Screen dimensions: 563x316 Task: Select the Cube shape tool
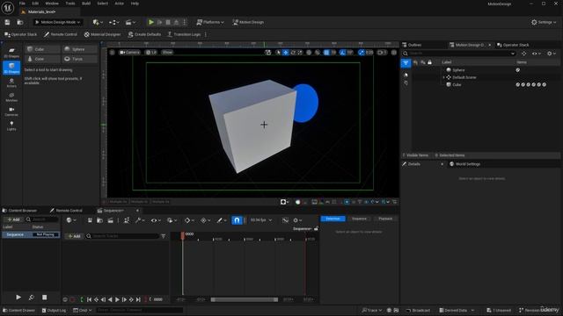pyautogui.click(x=42, y=49)
